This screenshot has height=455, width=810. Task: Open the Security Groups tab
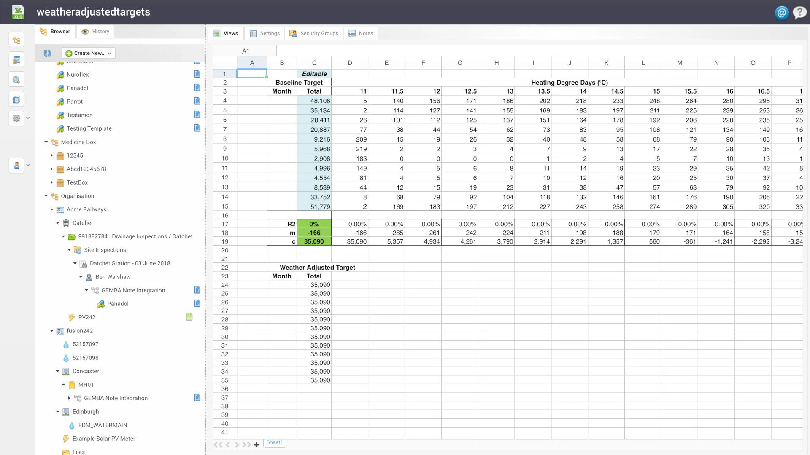[314, 33]
